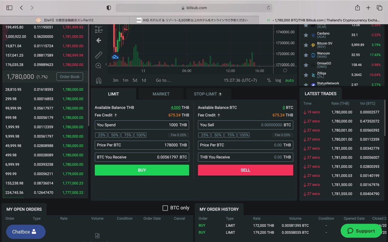Screen dimensions: 388x242
Task: Switch to the MARKET order tab
Action: 161,94
